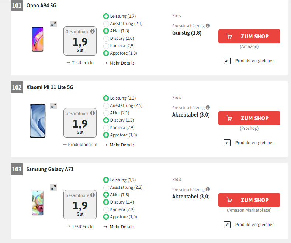The width and height of the screenshot is (291, 243).
Task: Show Preiseinschätzung info for Oppo A94 5G
Action: 208,25
